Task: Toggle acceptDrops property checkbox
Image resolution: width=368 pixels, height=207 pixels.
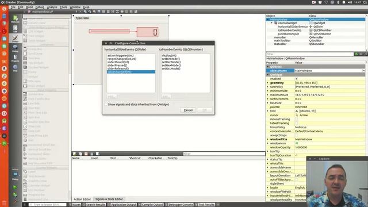Action: (297, 135)
